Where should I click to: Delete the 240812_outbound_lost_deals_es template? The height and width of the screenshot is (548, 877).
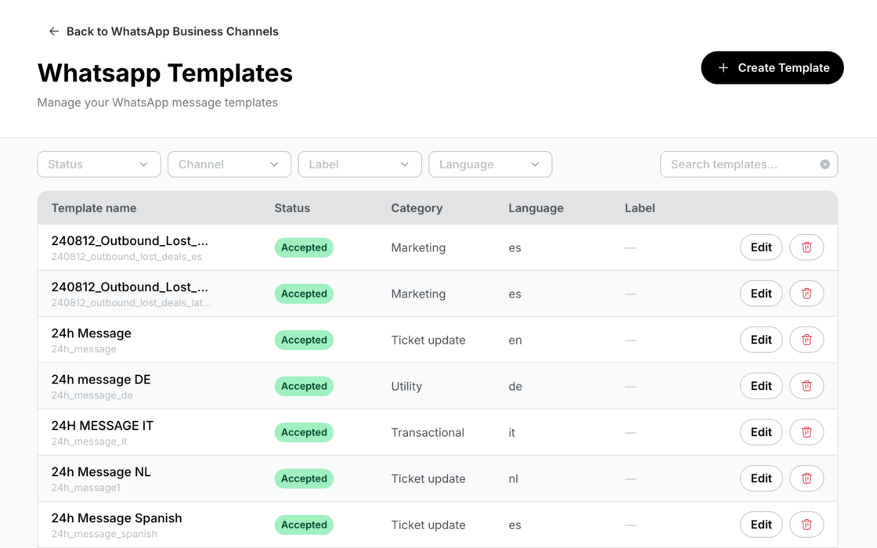click(x=807, y=247)
